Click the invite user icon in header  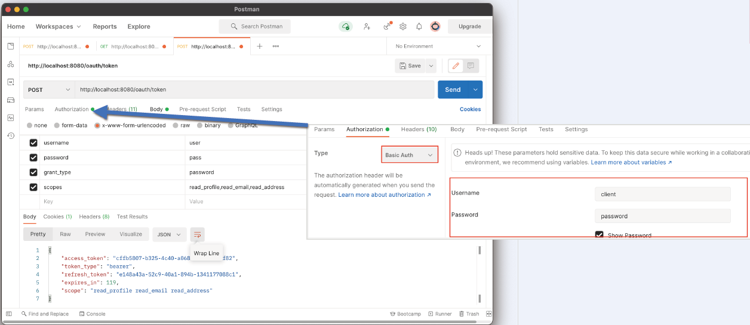click(367, 26)
